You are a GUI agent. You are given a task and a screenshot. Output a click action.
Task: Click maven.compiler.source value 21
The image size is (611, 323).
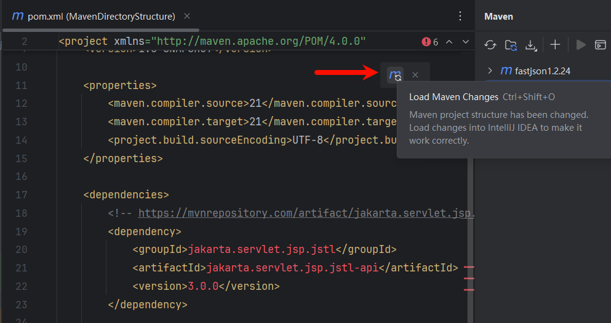click(255, 103)
